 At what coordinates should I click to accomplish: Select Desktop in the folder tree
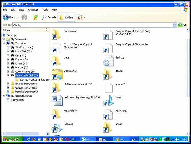coord(11,35)
